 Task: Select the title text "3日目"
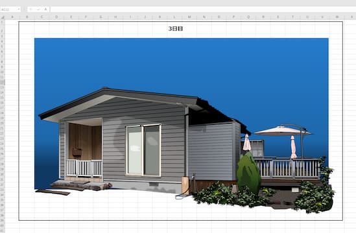coord(176,28)
